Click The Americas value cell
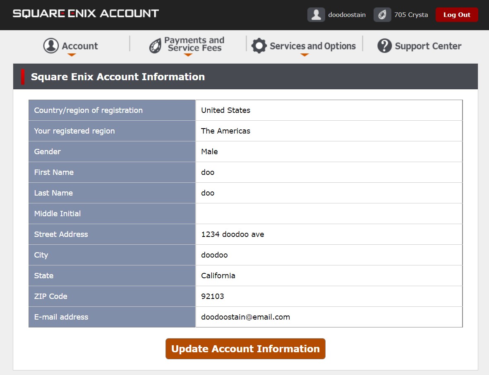489x375 pixels. coord(329,131)
